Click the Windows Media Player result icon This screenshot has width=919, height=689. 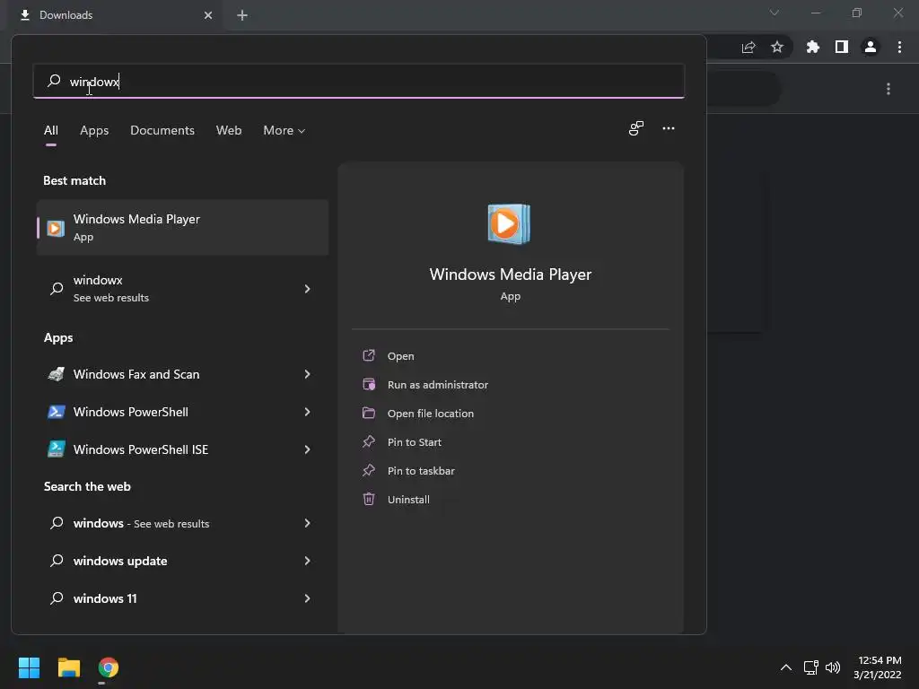[x=56, y=228]
